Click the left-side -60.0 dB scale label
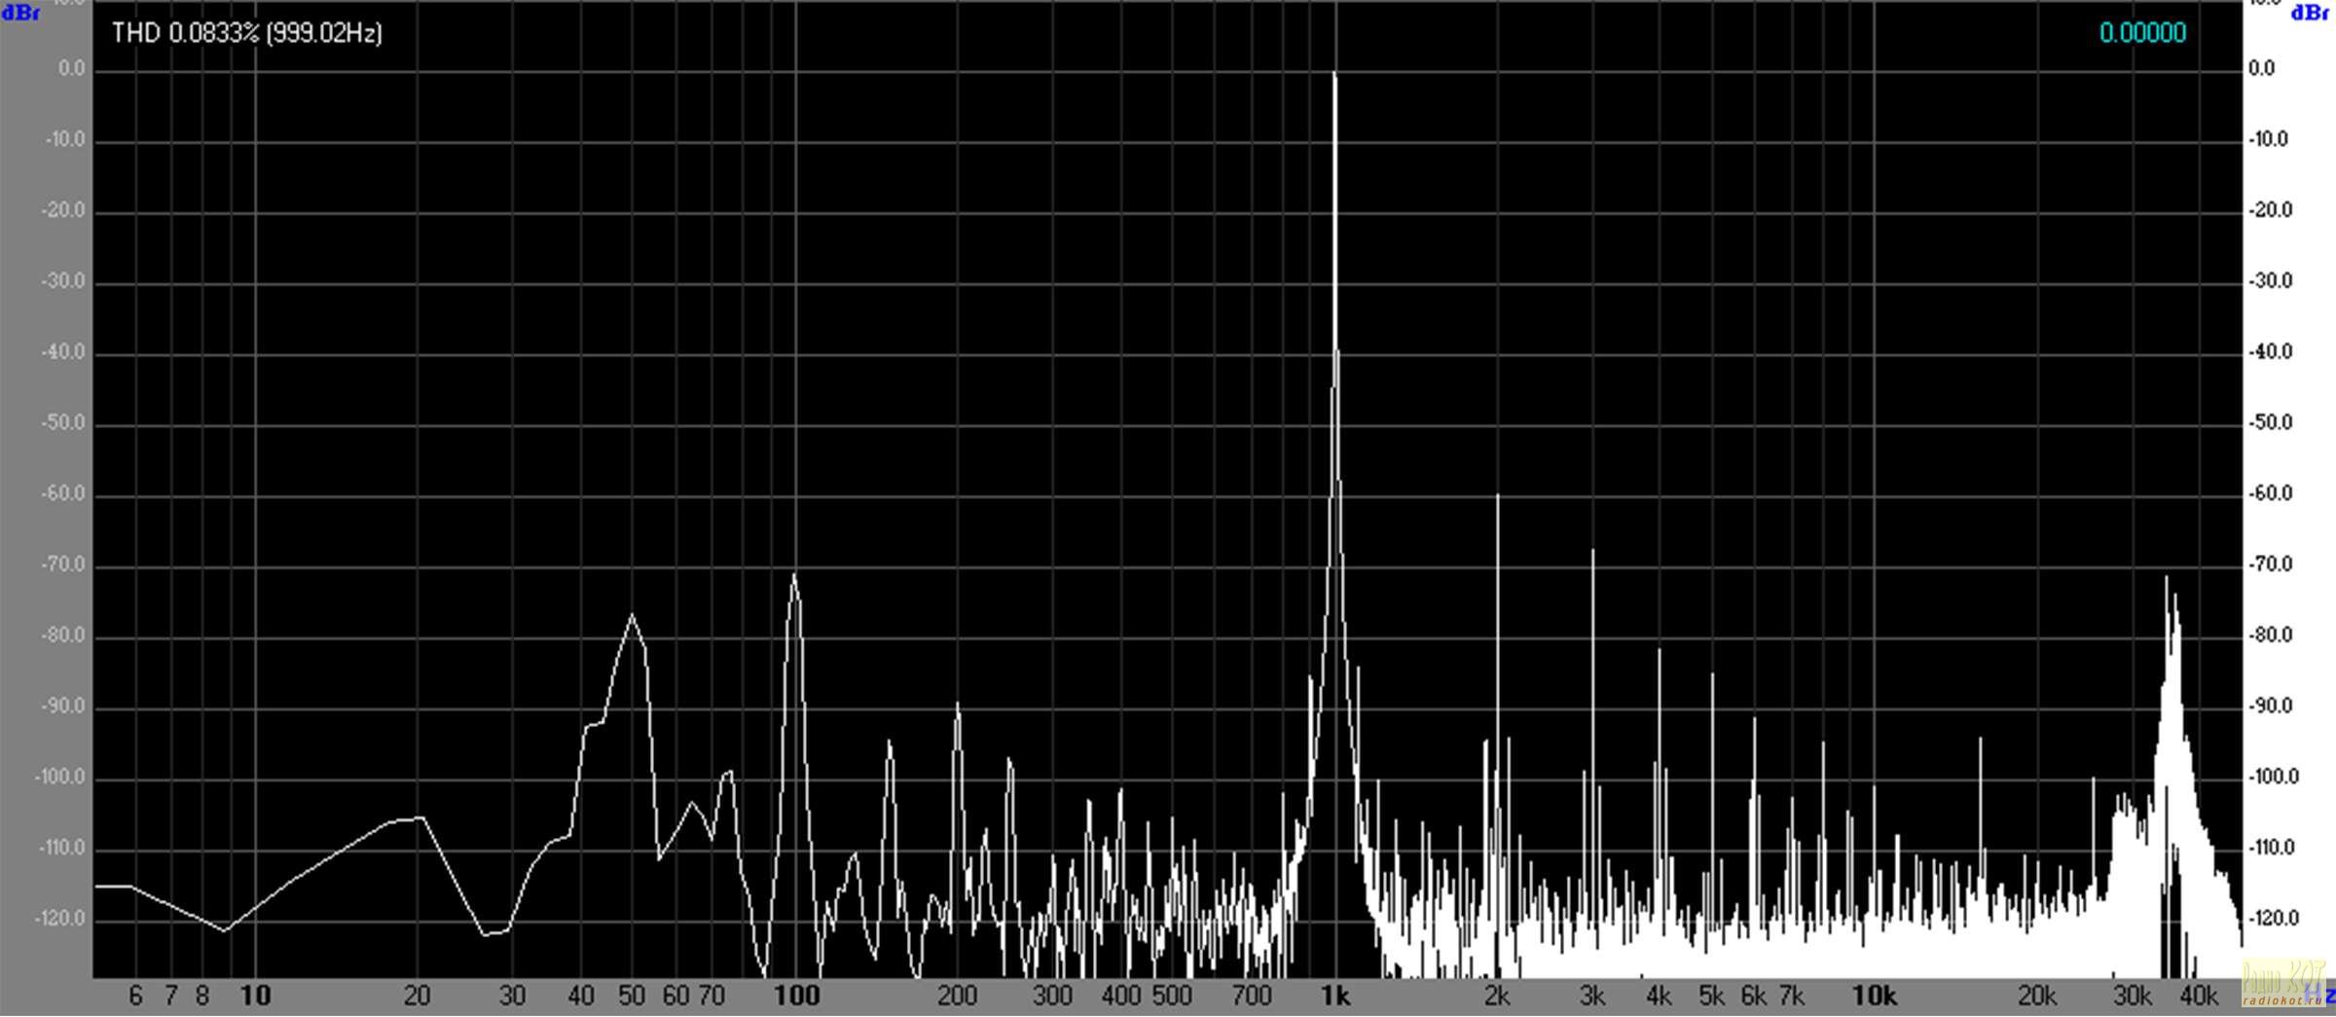Viewport: 2336px width, 1017px height. (x=63, y=493)
